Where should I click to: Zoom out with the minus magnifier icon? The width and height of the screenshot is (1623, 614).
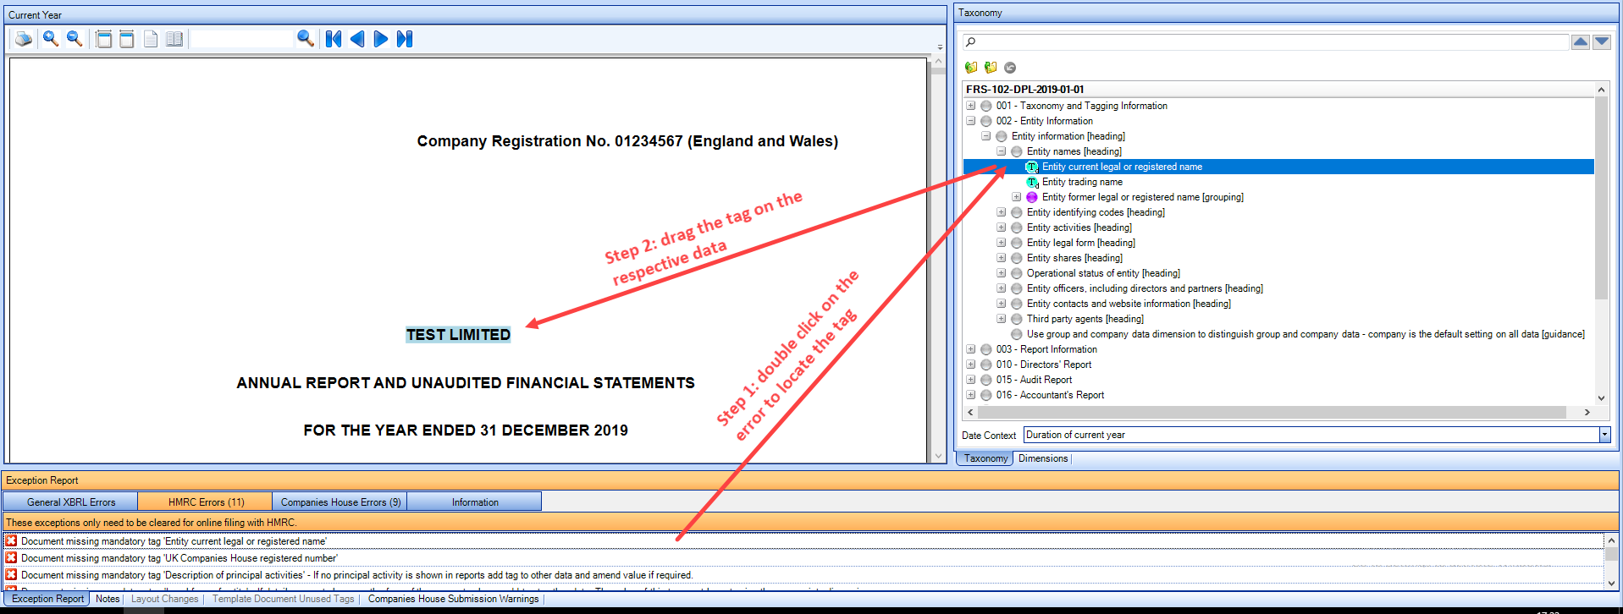(75, 39)
